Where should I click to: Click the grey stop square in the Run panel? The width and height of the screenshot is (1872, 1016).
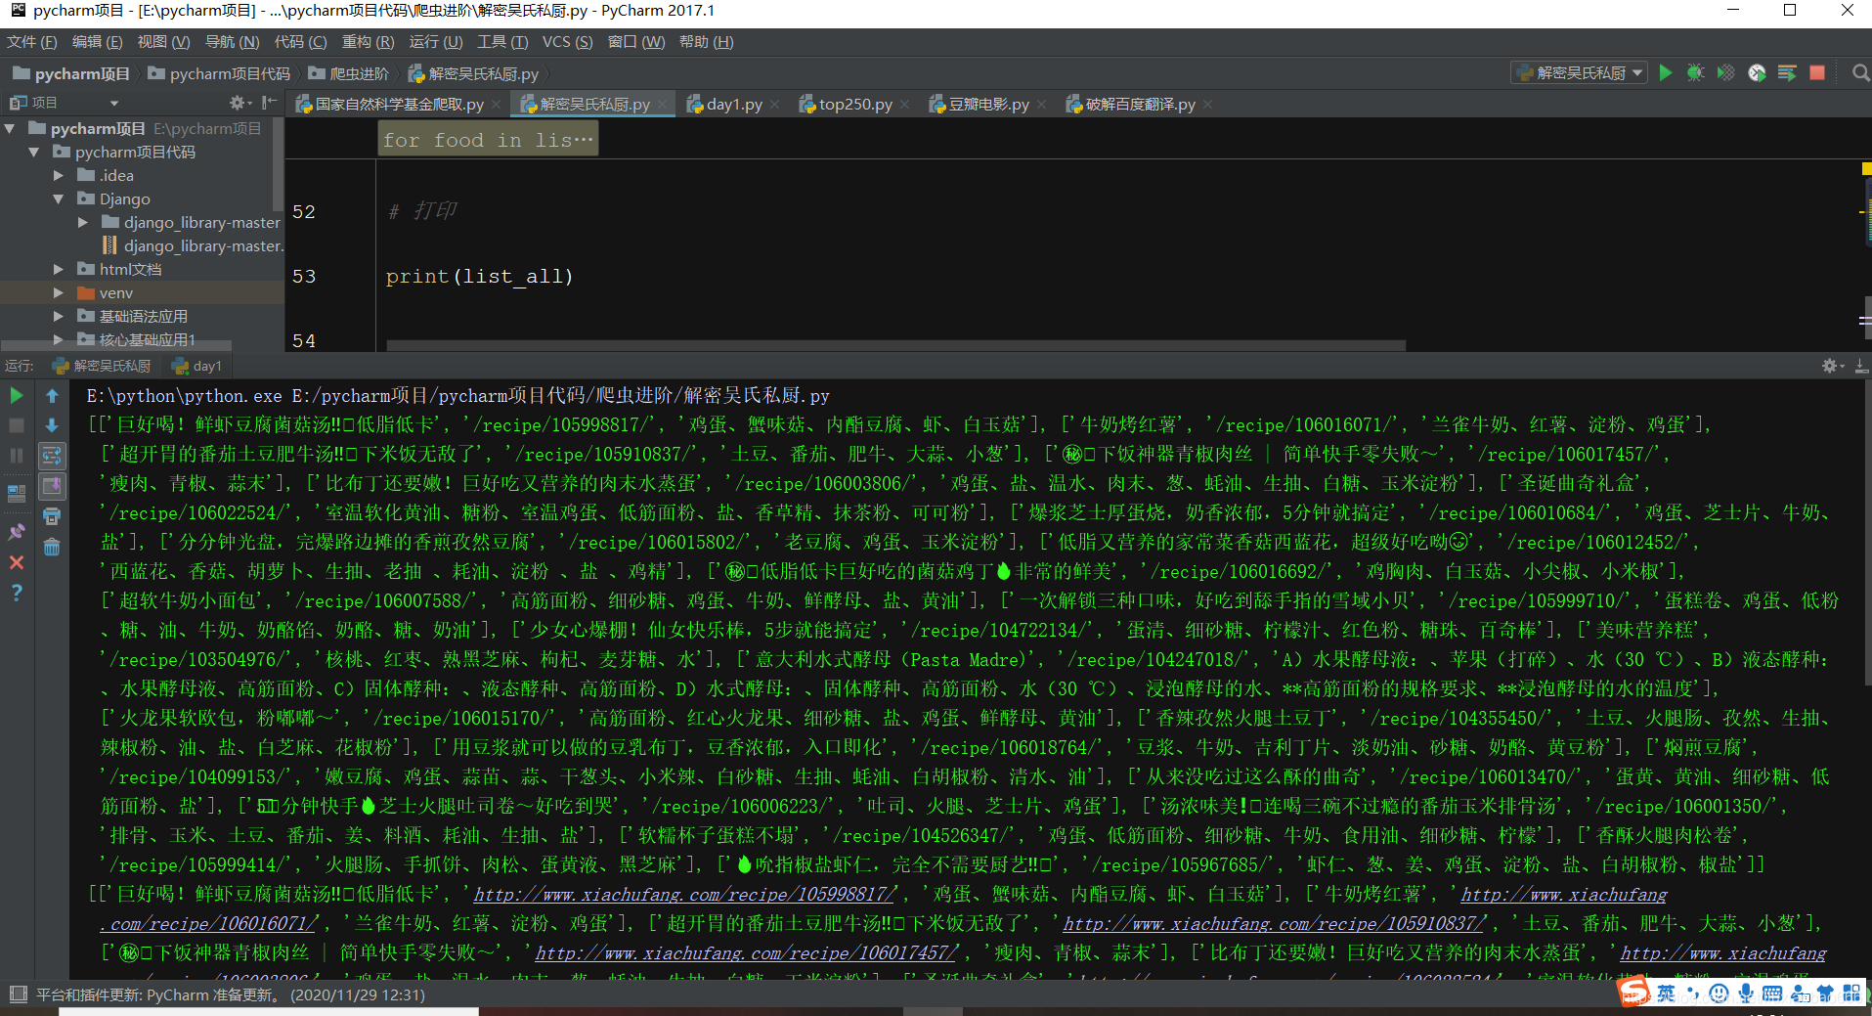[x=17, y=425]
